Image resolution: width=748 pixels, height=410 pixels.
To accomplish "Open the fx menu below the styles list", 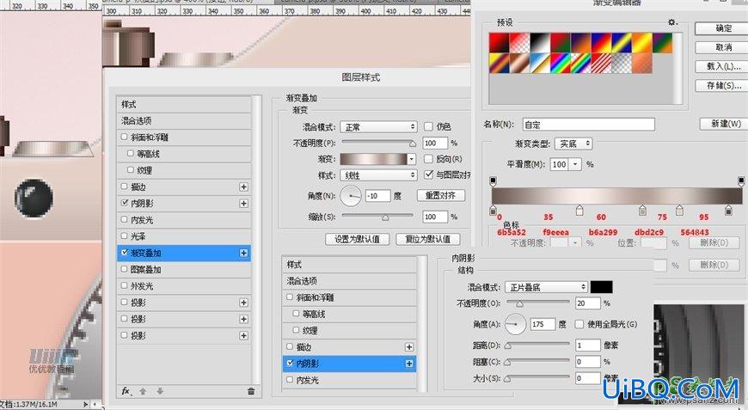I will pos(126,391).
